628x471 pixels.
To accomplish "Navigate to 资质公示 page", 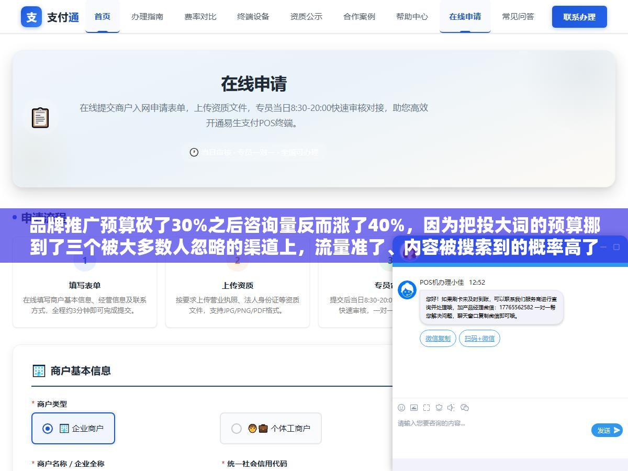I will 306,16.
